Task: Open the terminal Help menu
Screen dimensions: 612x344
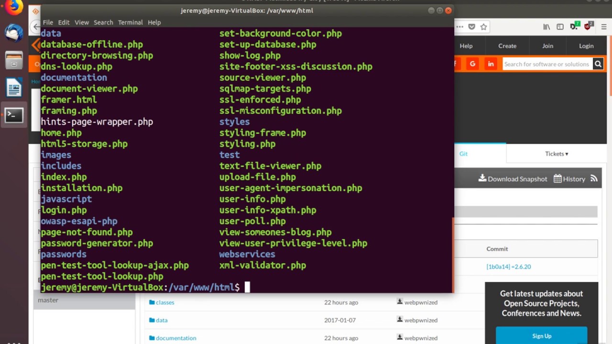Action: pos(154,22)
